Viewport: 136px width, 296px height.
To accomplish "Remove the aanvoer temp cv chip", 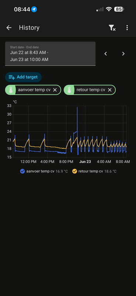I will coord(55,90).
